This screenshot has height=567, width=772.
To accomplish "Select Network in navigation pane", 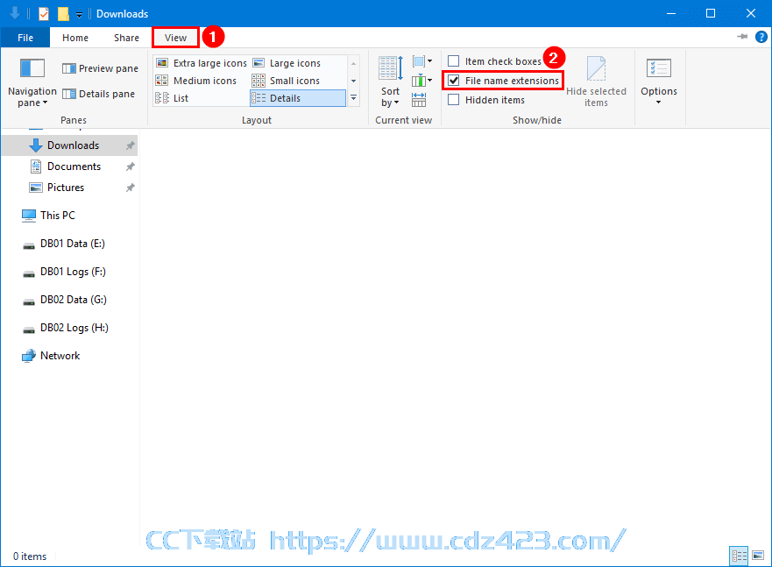I will [51, 356].
